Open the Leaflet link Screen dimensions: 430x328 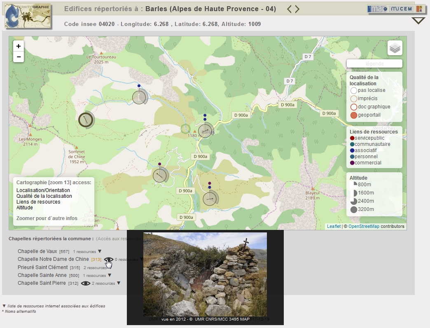(334, 226)
